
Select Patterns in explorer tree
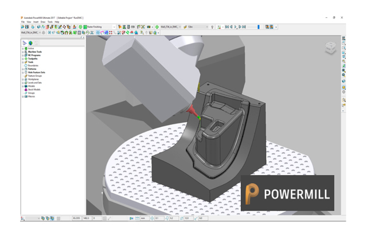[32, 69]
